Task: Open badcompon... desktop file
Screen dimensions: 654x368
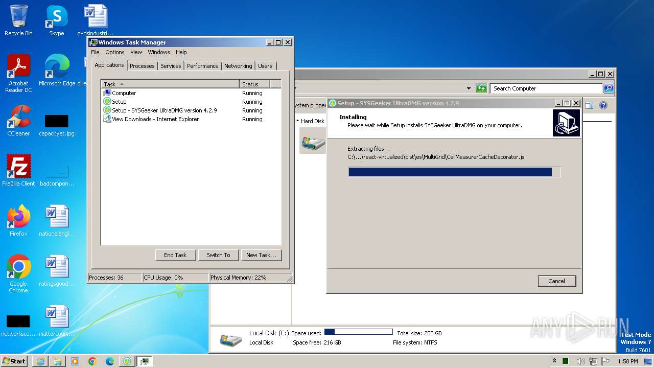Action: [x=57, y=174]
